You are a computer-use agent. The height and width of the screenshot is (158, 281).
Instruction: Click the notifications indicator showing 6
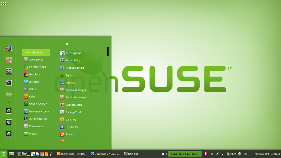164,154
